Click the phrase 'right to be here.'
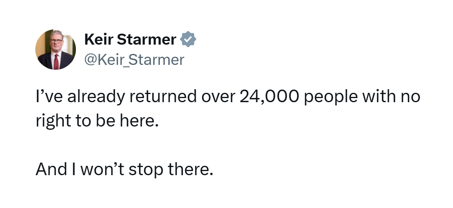The height and width of the screenshot is (208, 453). pos(97,121)
